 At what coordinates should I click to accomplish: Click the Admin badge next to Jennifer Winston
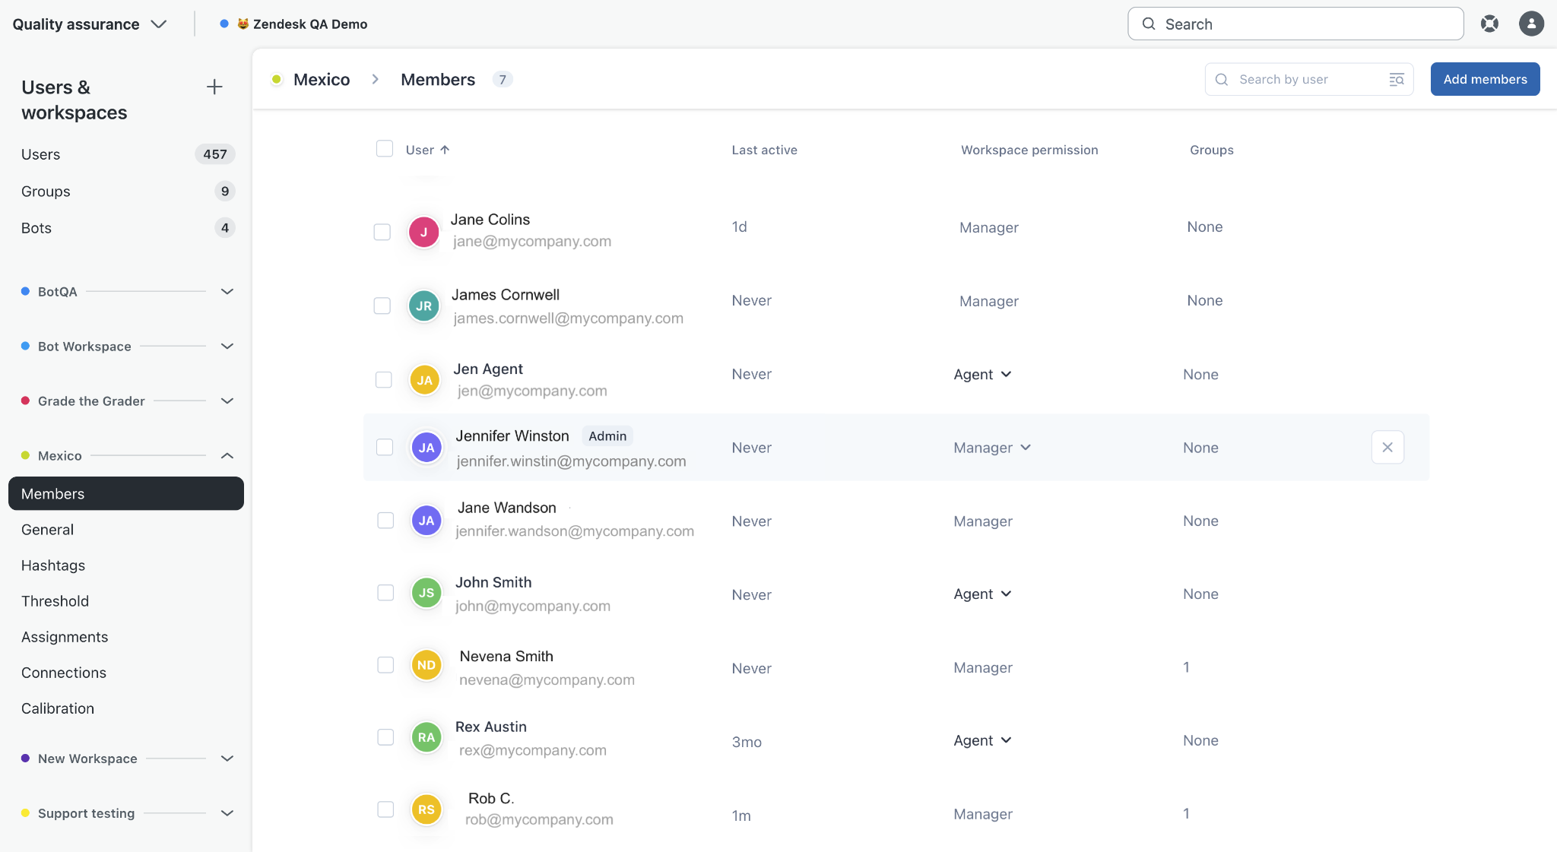pyautogui.click(x=607, y=436)
